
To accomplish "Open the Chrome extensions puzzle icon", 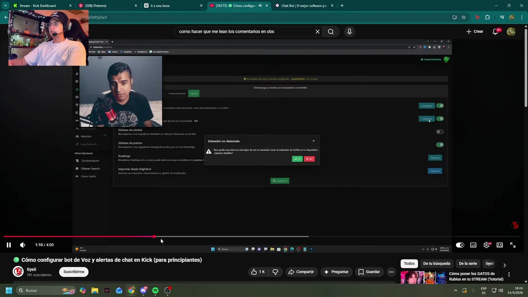I will 488,17.
